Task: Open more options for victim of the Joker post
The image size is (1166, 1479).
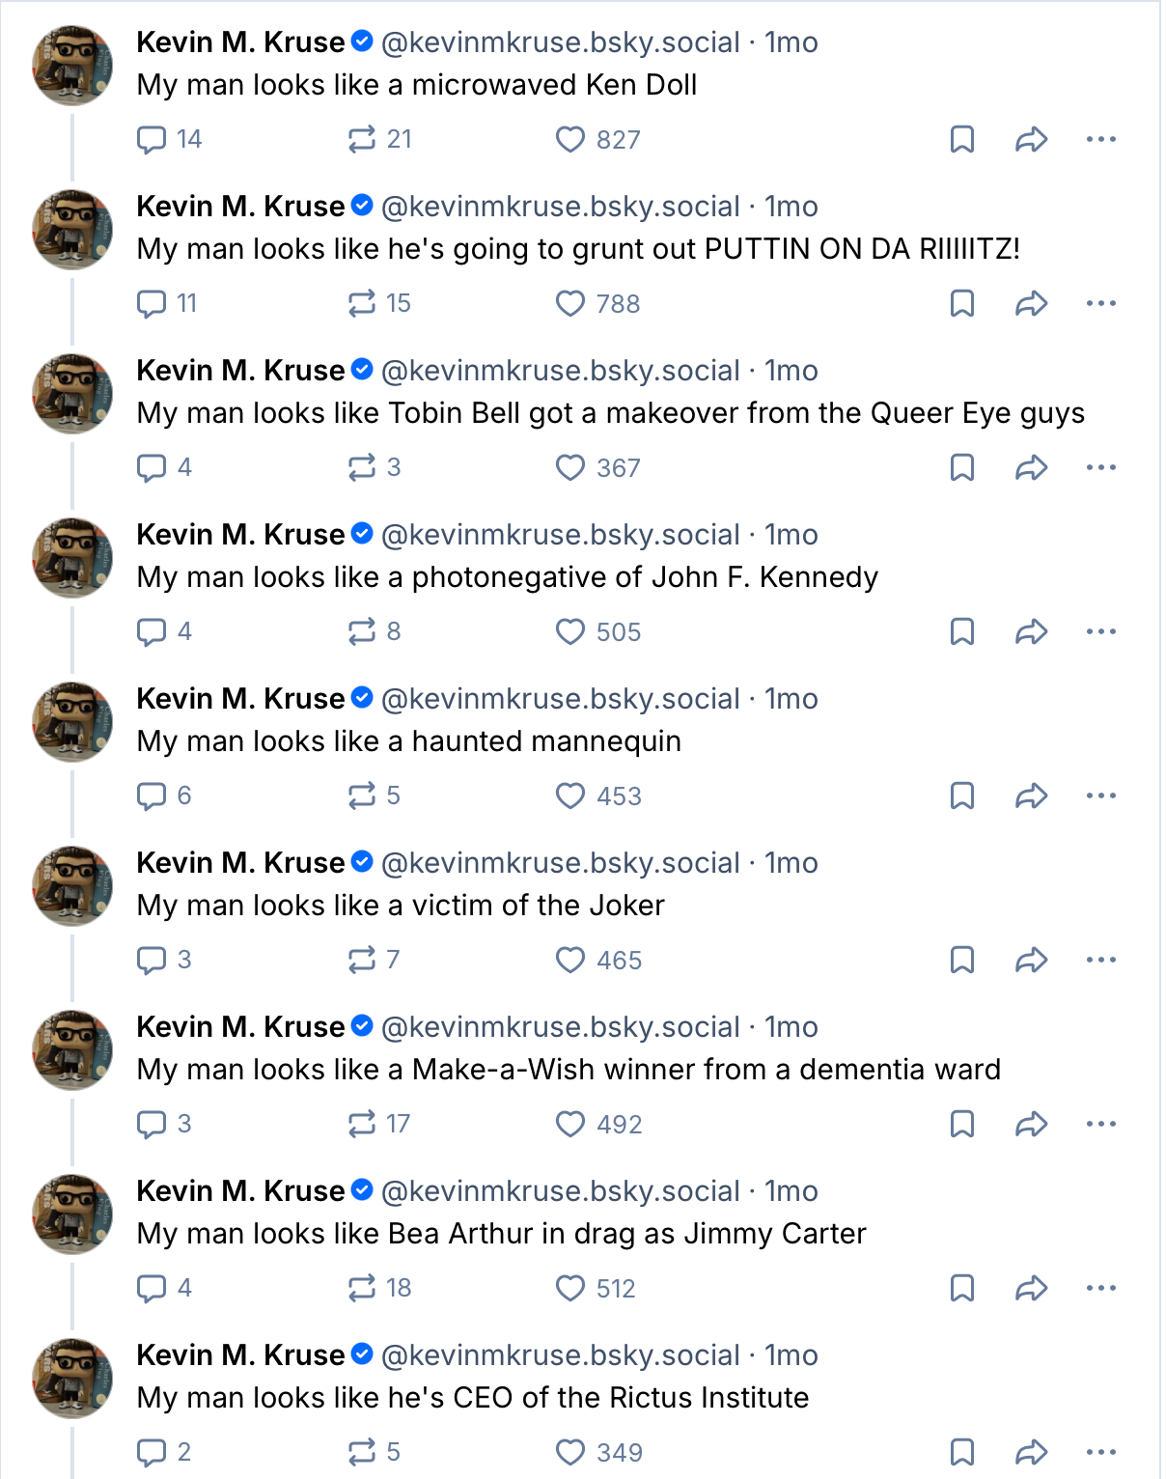Action: 1100,961
